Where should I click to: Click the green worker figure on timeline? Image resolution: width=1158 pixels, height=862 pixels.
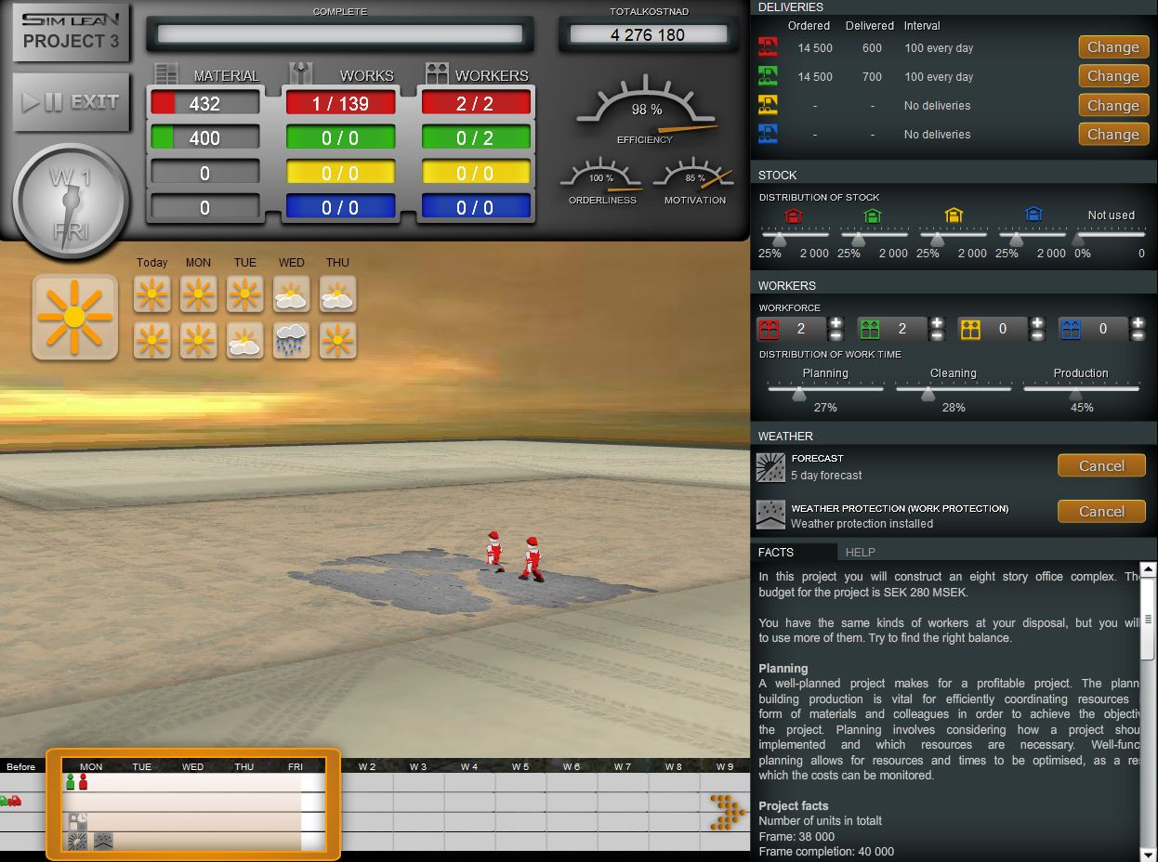pos(71,782)
